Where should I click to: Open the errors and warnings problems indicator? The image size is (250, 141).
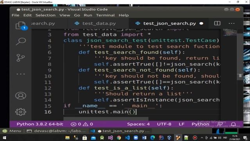pyautogui.click(x=82, y=124)
